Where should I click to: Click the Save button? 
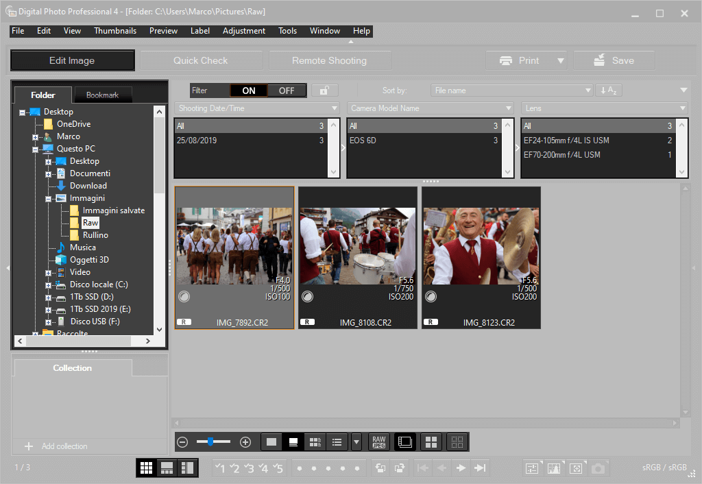click(614, 60)
